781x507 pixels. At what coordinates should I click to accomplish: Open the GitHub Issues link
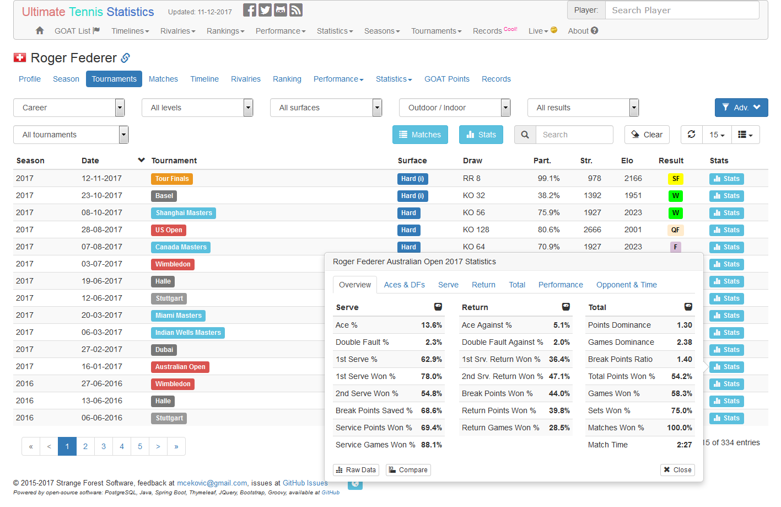[305, 483]
